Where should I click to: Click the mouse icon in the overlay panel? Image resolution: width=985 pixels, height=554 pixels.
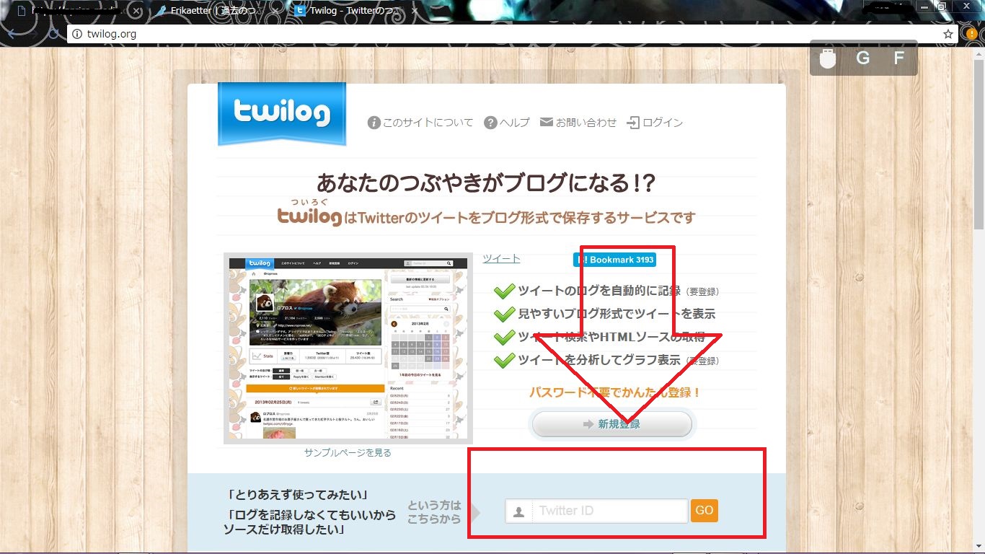click(x=828, y=58)
